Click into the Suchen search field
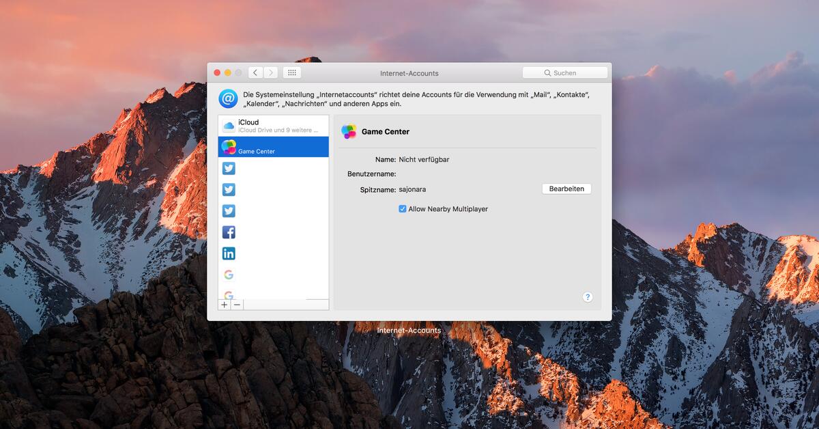Viewport: 819px width, 429px height. (x=565, y=72)
